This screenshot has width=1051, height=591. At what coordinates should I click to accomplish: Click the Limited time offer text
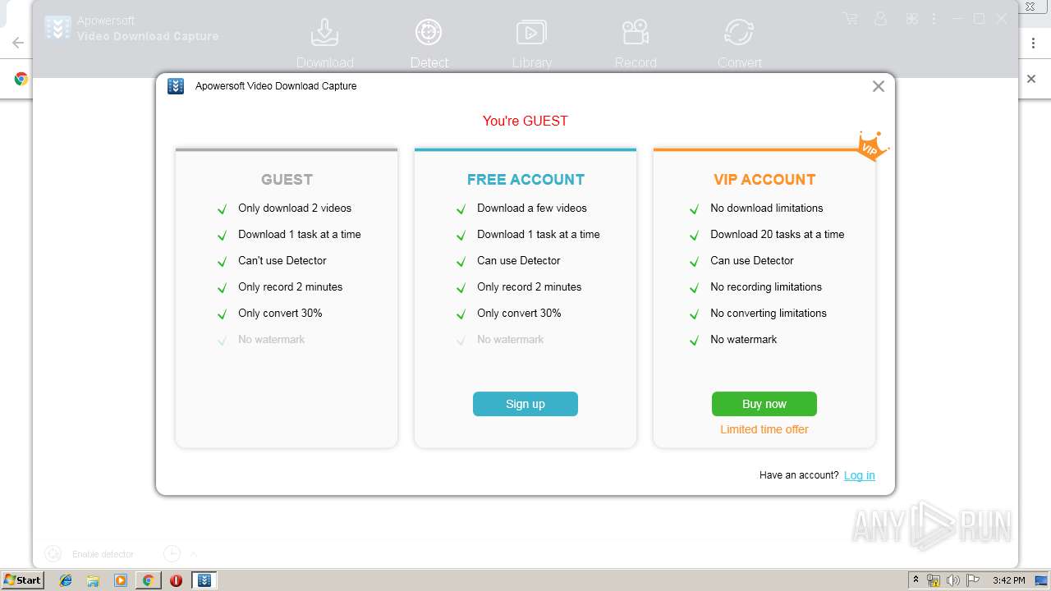[x=764, y=429]
